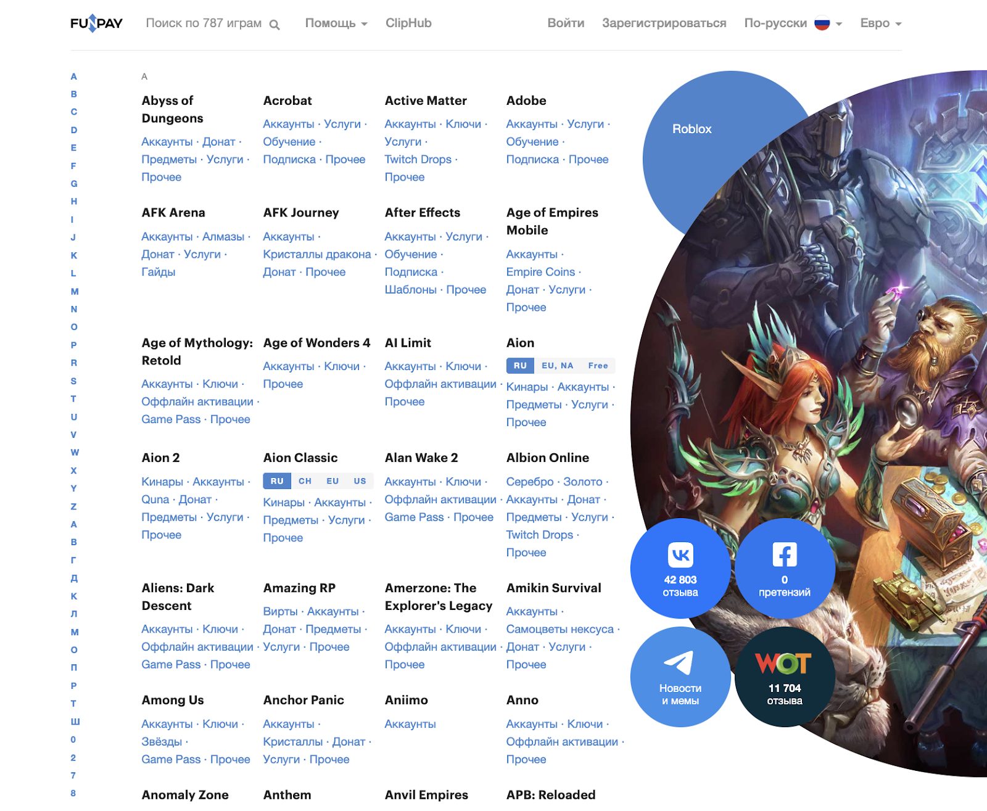The width and height of the screenshot is (987, 811).
Task: Expand the Помощь dropdown menu
Action: pyautogui.click(x=336, y=23)
